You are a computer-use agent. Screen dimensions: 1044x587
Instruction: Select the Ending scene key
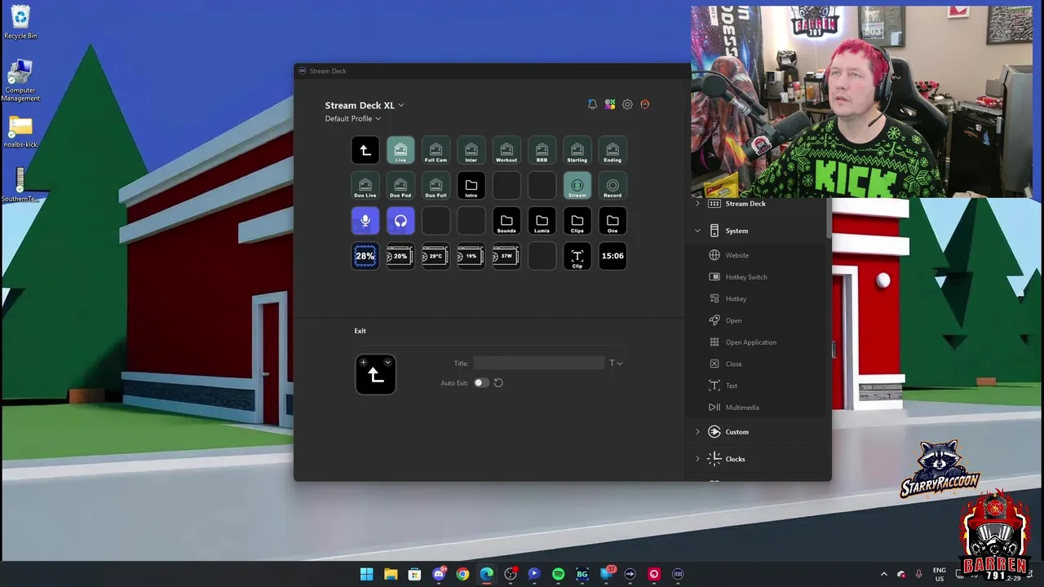[613, 150]
